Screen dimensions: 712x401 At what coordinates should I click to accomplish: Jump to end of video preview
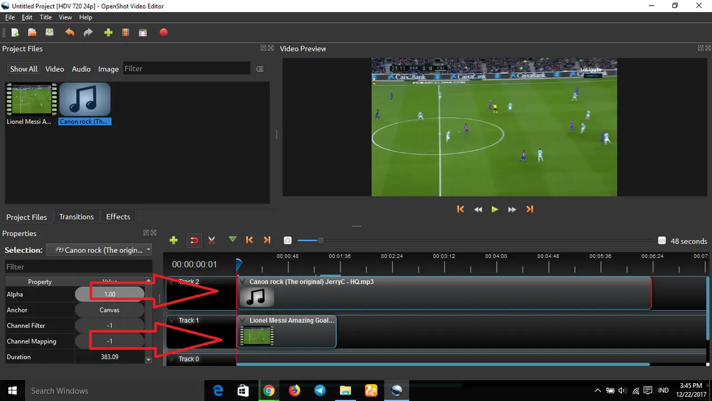point(530,209)
